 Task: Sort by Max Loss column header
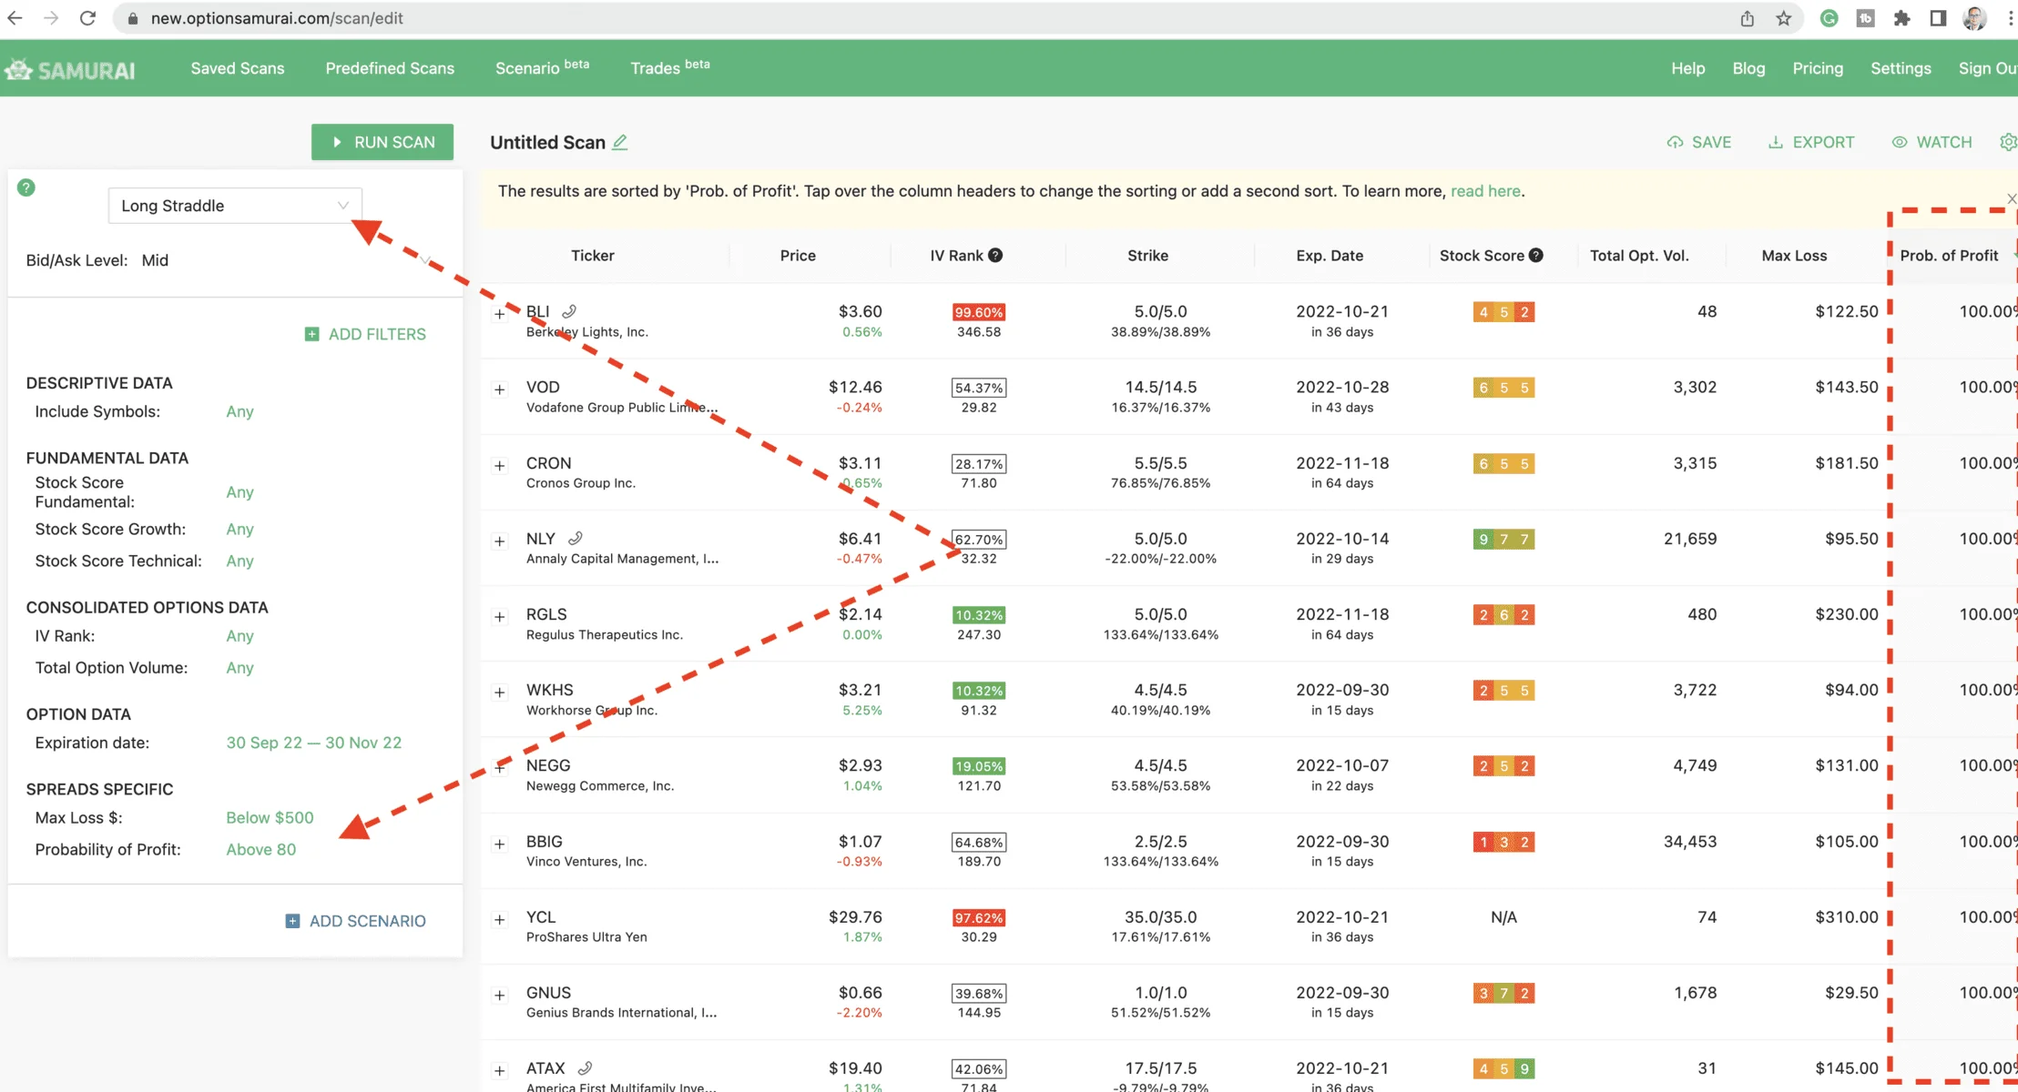point(1794,256)
